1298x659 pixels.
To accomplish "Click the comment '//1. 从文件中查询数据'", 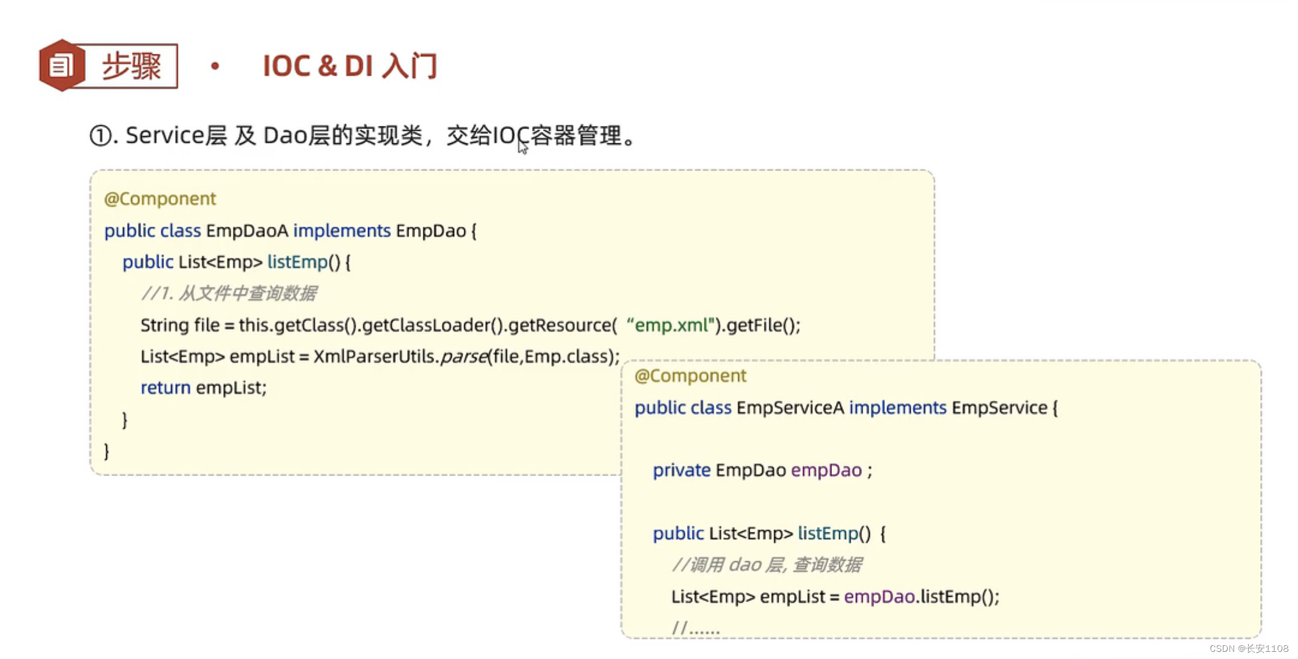I will pyautogui.click(x=229, y=293).
